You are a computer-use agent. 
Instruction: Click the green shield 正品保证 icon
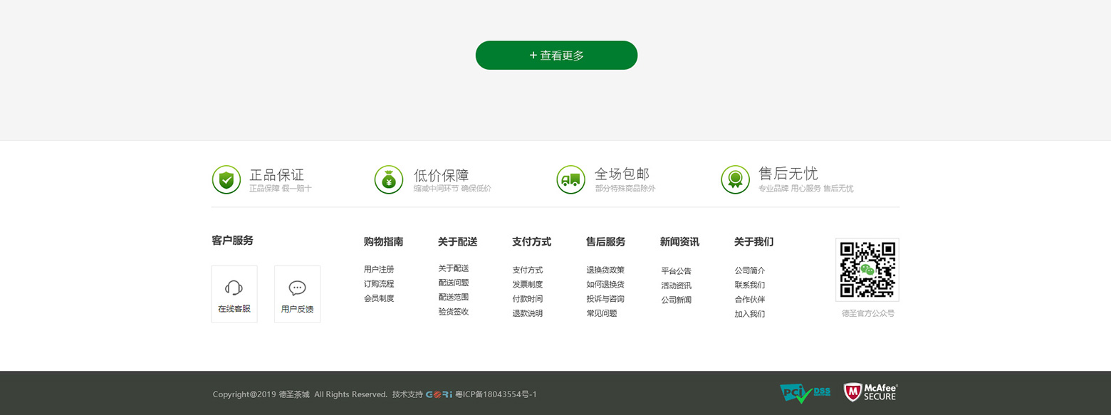226,179
